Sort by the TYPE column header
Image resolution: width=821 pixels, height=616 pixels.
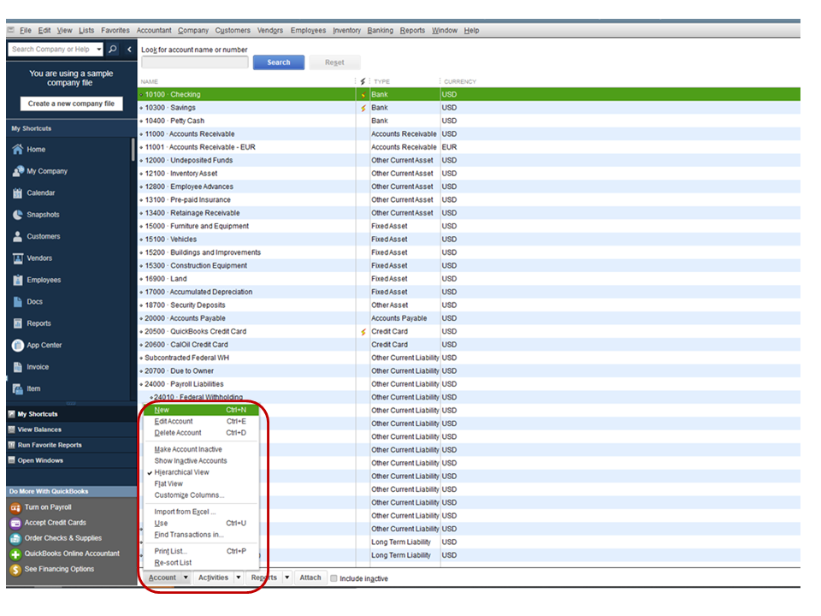pyautogui.click(x=381, y=82)
